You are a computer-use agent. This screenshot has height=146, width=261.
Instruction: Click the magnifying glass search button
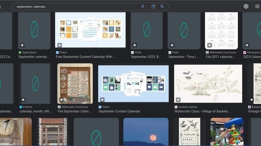162,6
